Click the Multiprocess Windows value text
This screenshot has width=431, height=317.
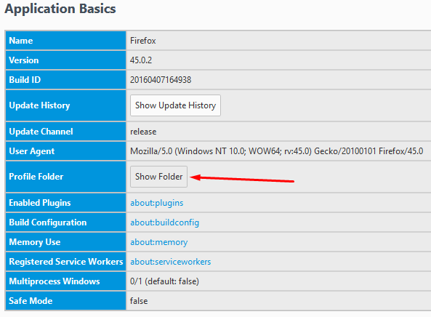click(x=164, y=281)
